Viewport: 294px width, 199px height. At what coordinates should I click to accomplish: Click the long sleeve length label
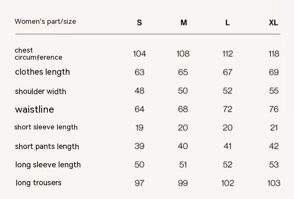click(48, 165)
